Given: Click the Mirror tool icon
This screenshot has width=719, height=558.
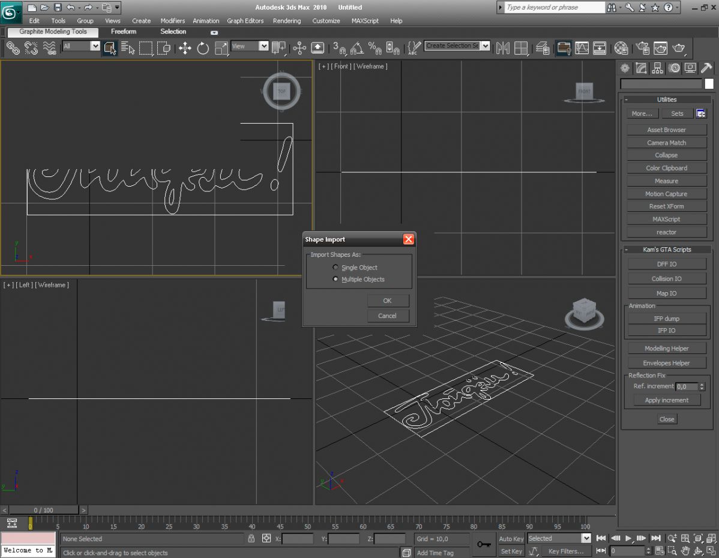Looking at the screenshot, I should pos(502,47).
